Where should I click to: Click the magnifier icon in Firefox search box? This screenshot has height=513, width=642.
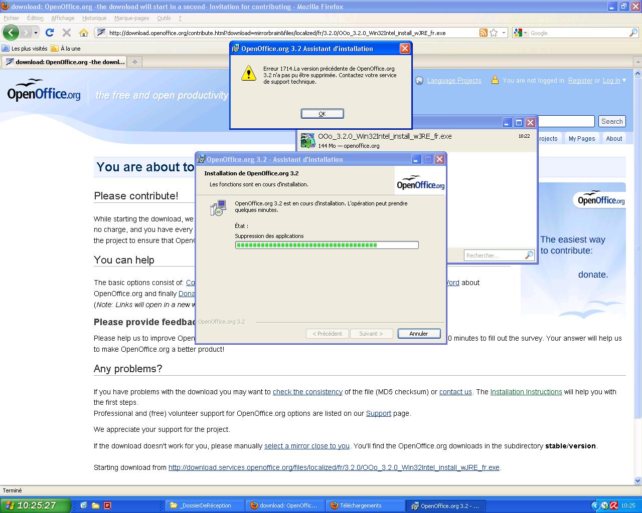[633, 33]
